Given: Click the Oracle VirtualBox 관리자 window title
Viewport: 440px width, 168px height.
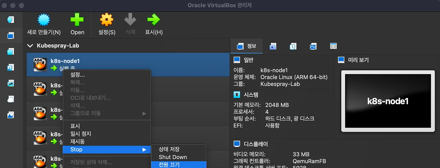Looking at the screenshot, I should coord(220,5).
